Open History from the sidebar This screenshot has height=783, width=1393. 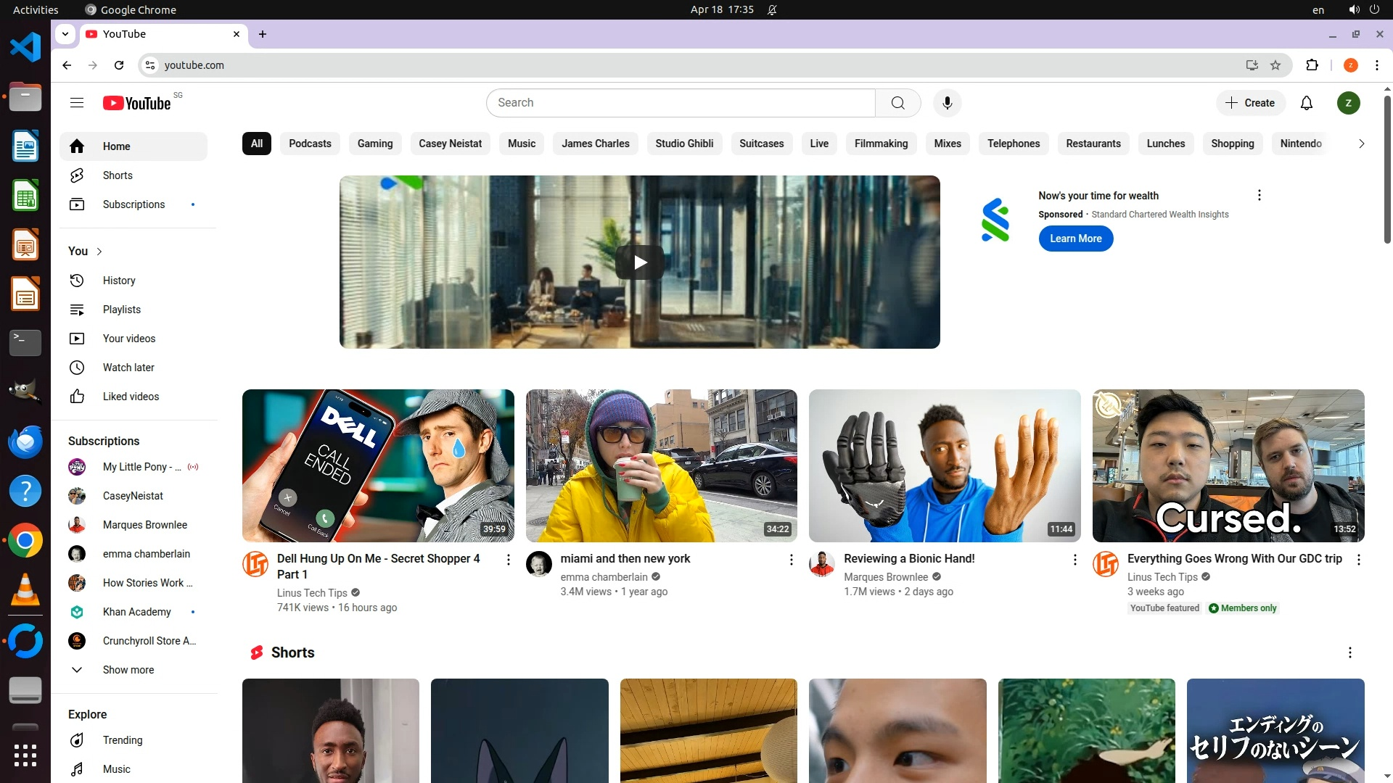click(x=118, y=281)
